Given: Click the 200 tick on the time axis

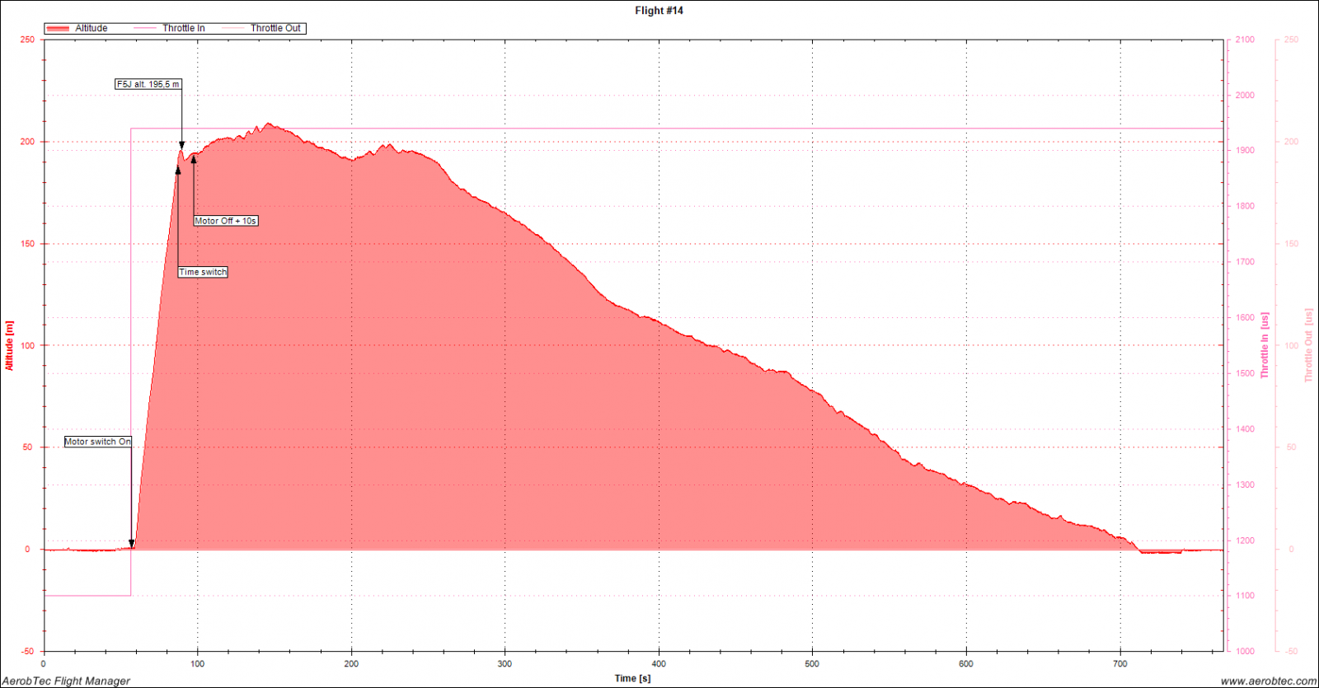Looking at the screenshot, I should (351, 663).
